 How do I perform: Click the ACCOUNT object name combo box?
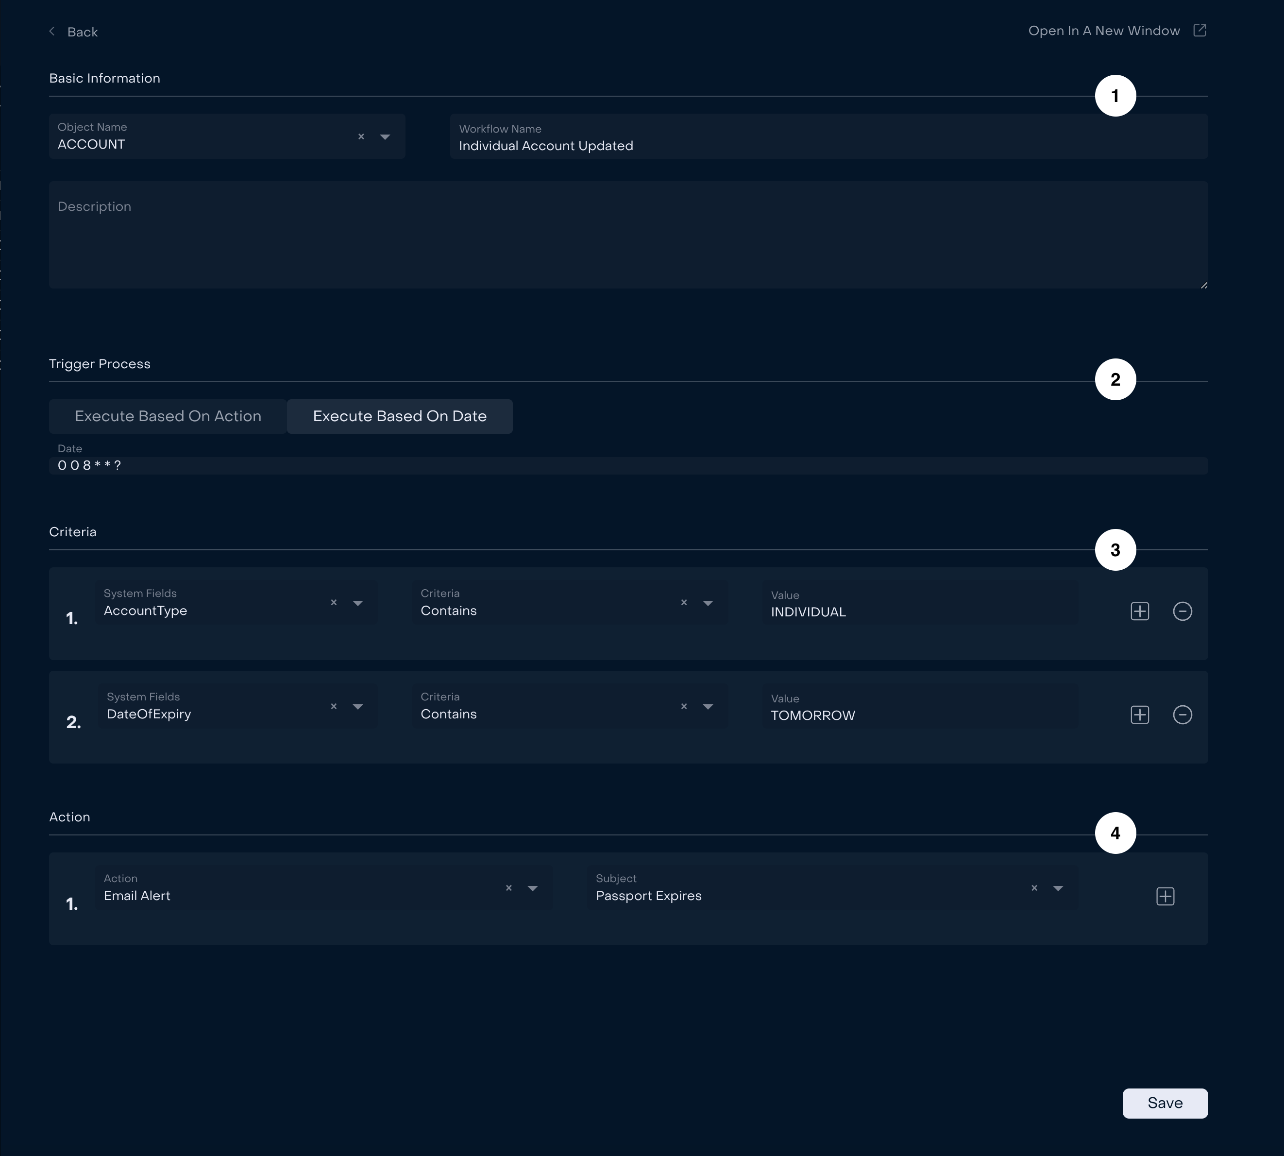227,136
